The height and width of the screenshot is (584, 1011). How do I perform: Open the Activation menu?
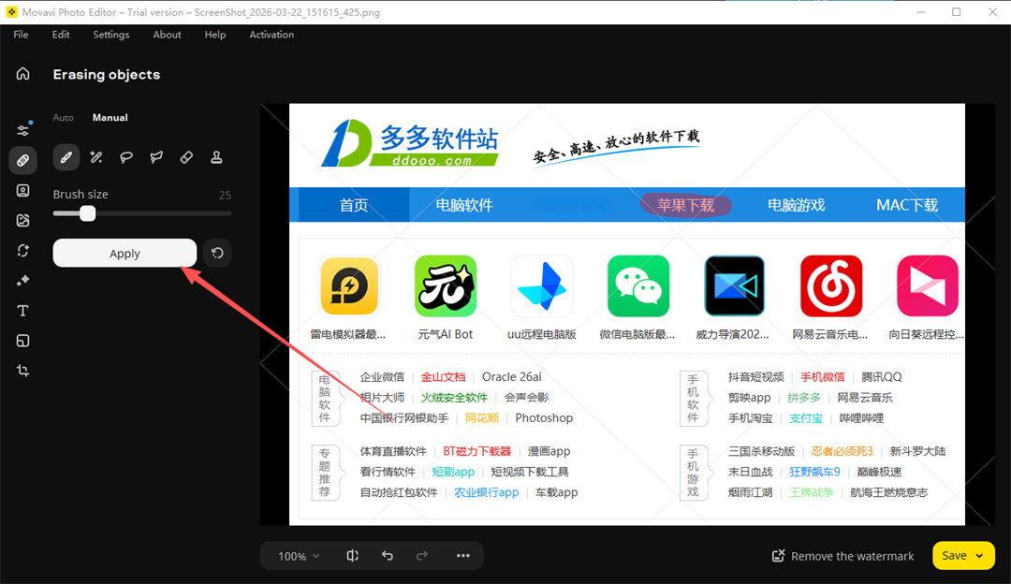coord(271,35)
